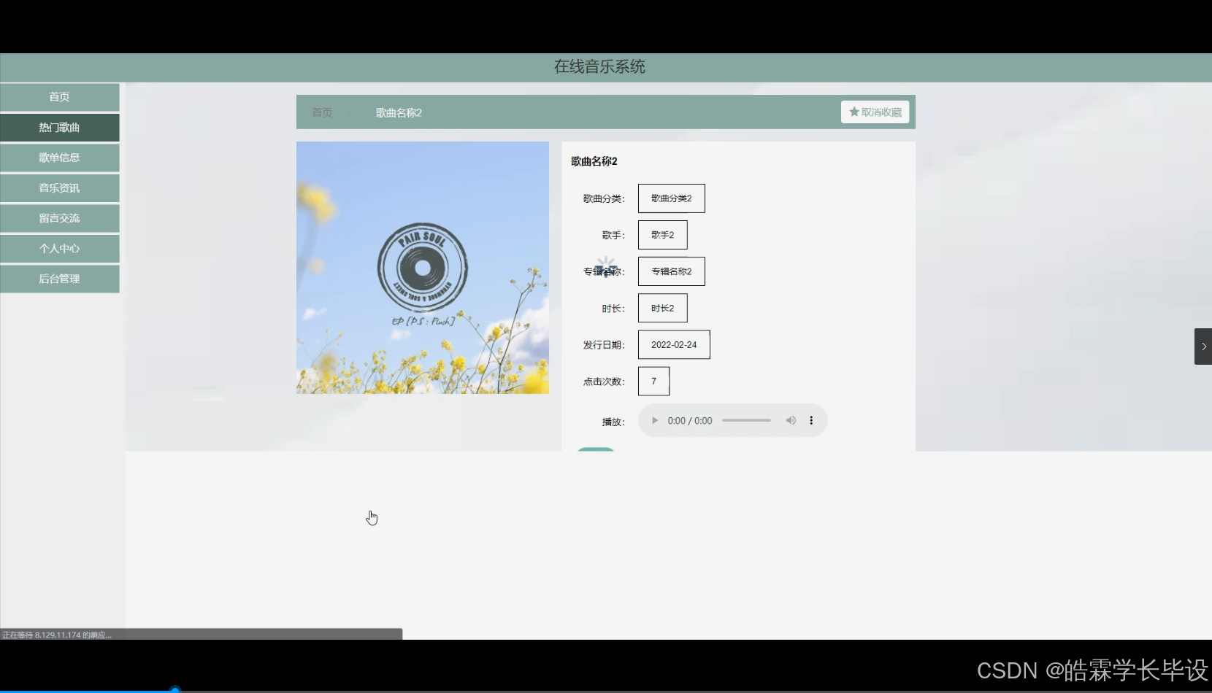Go to 音乐资讯 section

pos(60,188)
